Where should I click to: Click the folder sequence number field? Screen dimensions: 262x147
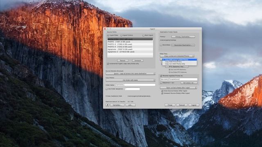pyautogui.click(x=132, y=89)
